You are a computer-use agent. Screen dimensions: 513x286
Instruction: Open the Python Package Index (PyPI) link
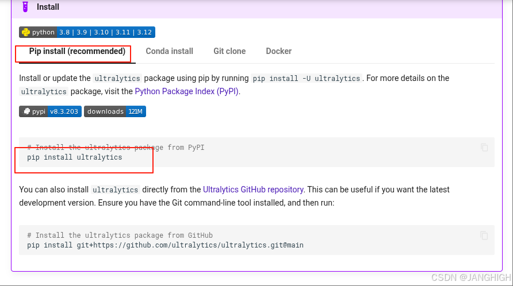pos(186,91)
